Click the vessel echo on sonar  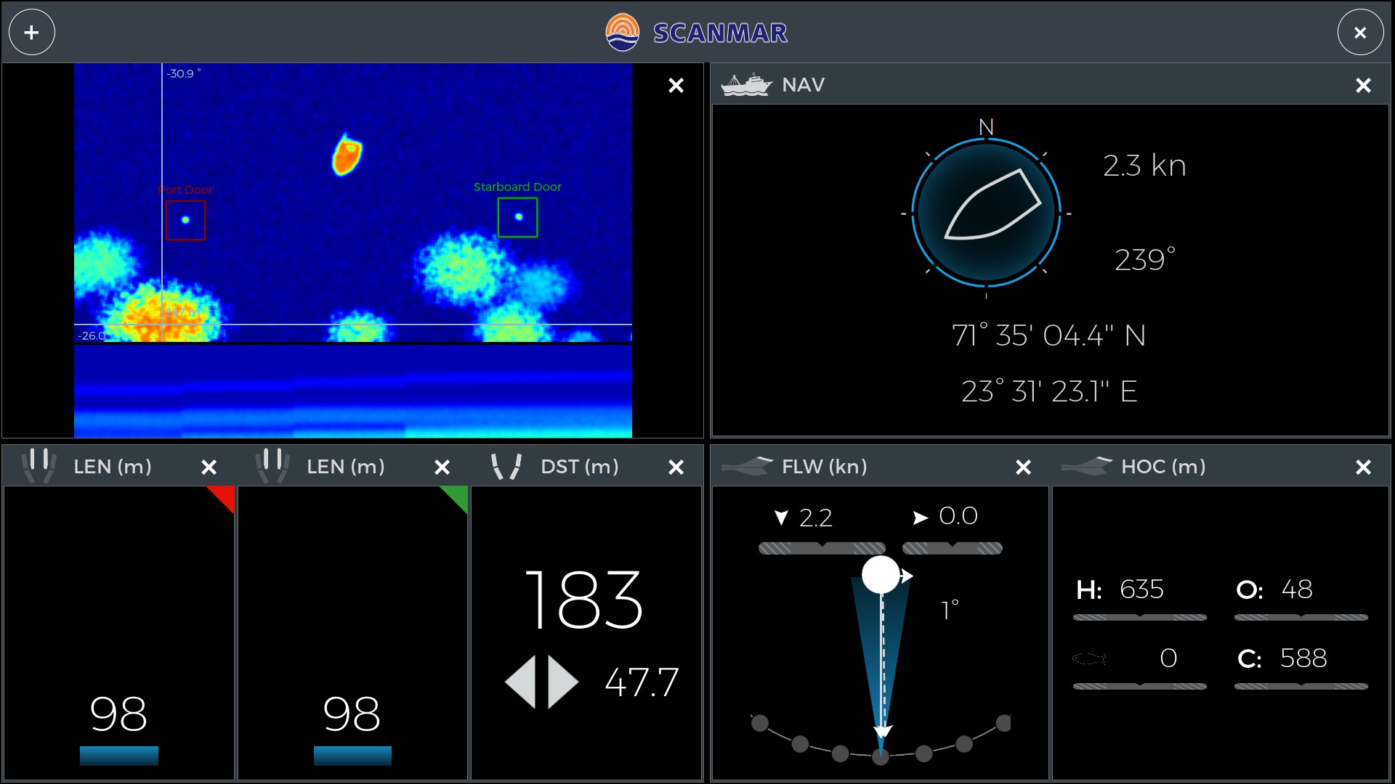[347, 155]
